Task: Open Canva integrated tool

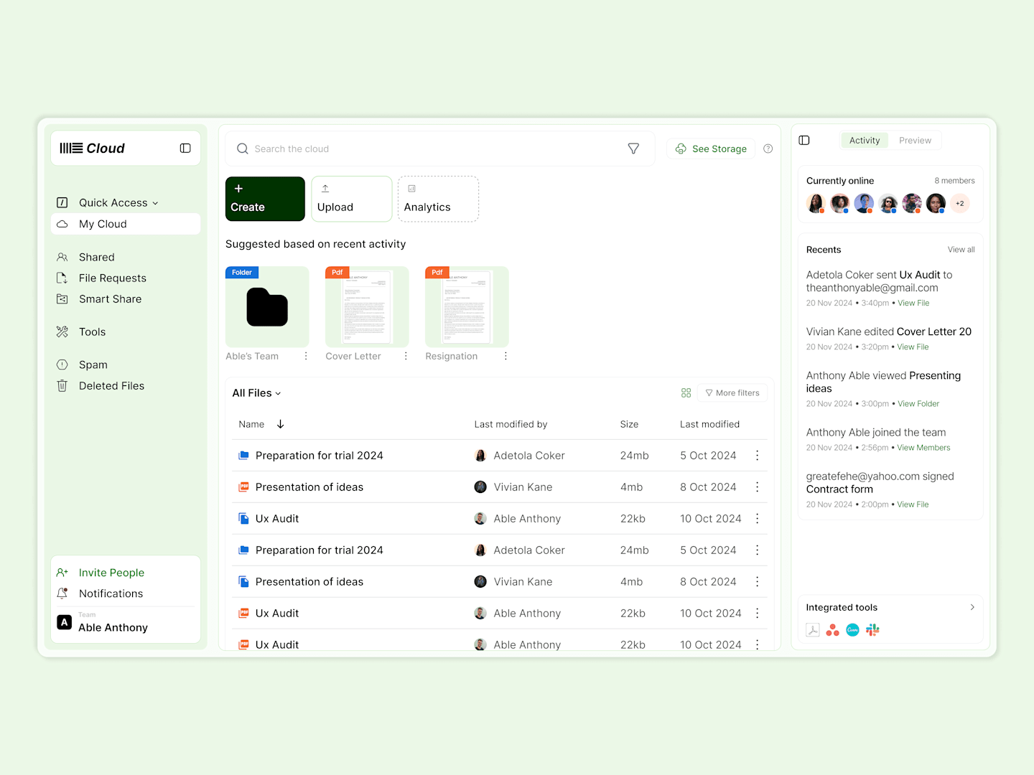Action: (852, 630)
